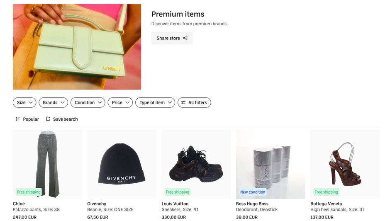Image resolution: width=390 pixels, height=221 pixels.
Task: Expand the Size filter dropdown
Action: (24, 102)
